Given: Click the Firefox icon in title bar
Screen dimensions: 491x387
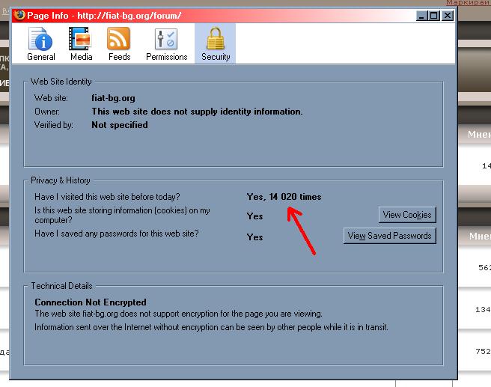Looking at the screenshot, I should 19,15.
